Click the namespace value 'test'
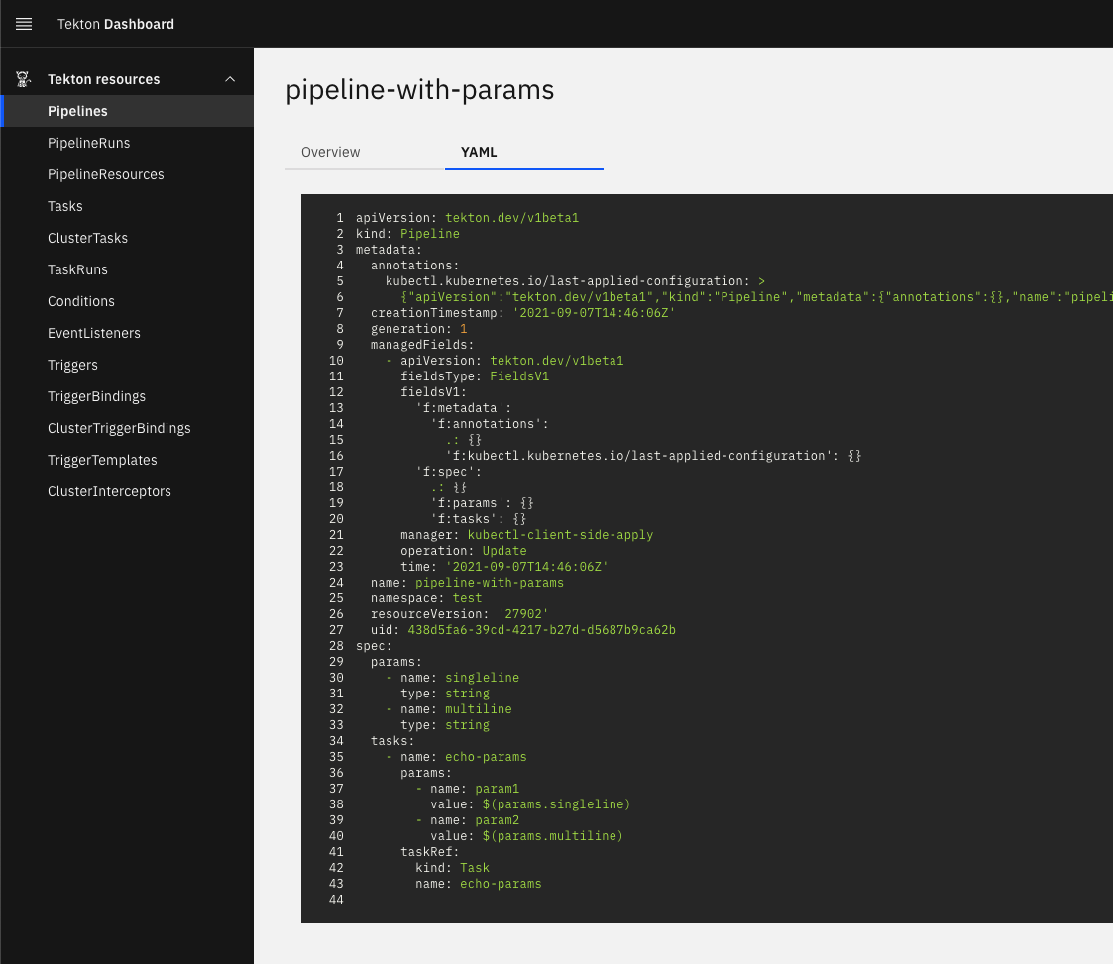 (467, 598)
